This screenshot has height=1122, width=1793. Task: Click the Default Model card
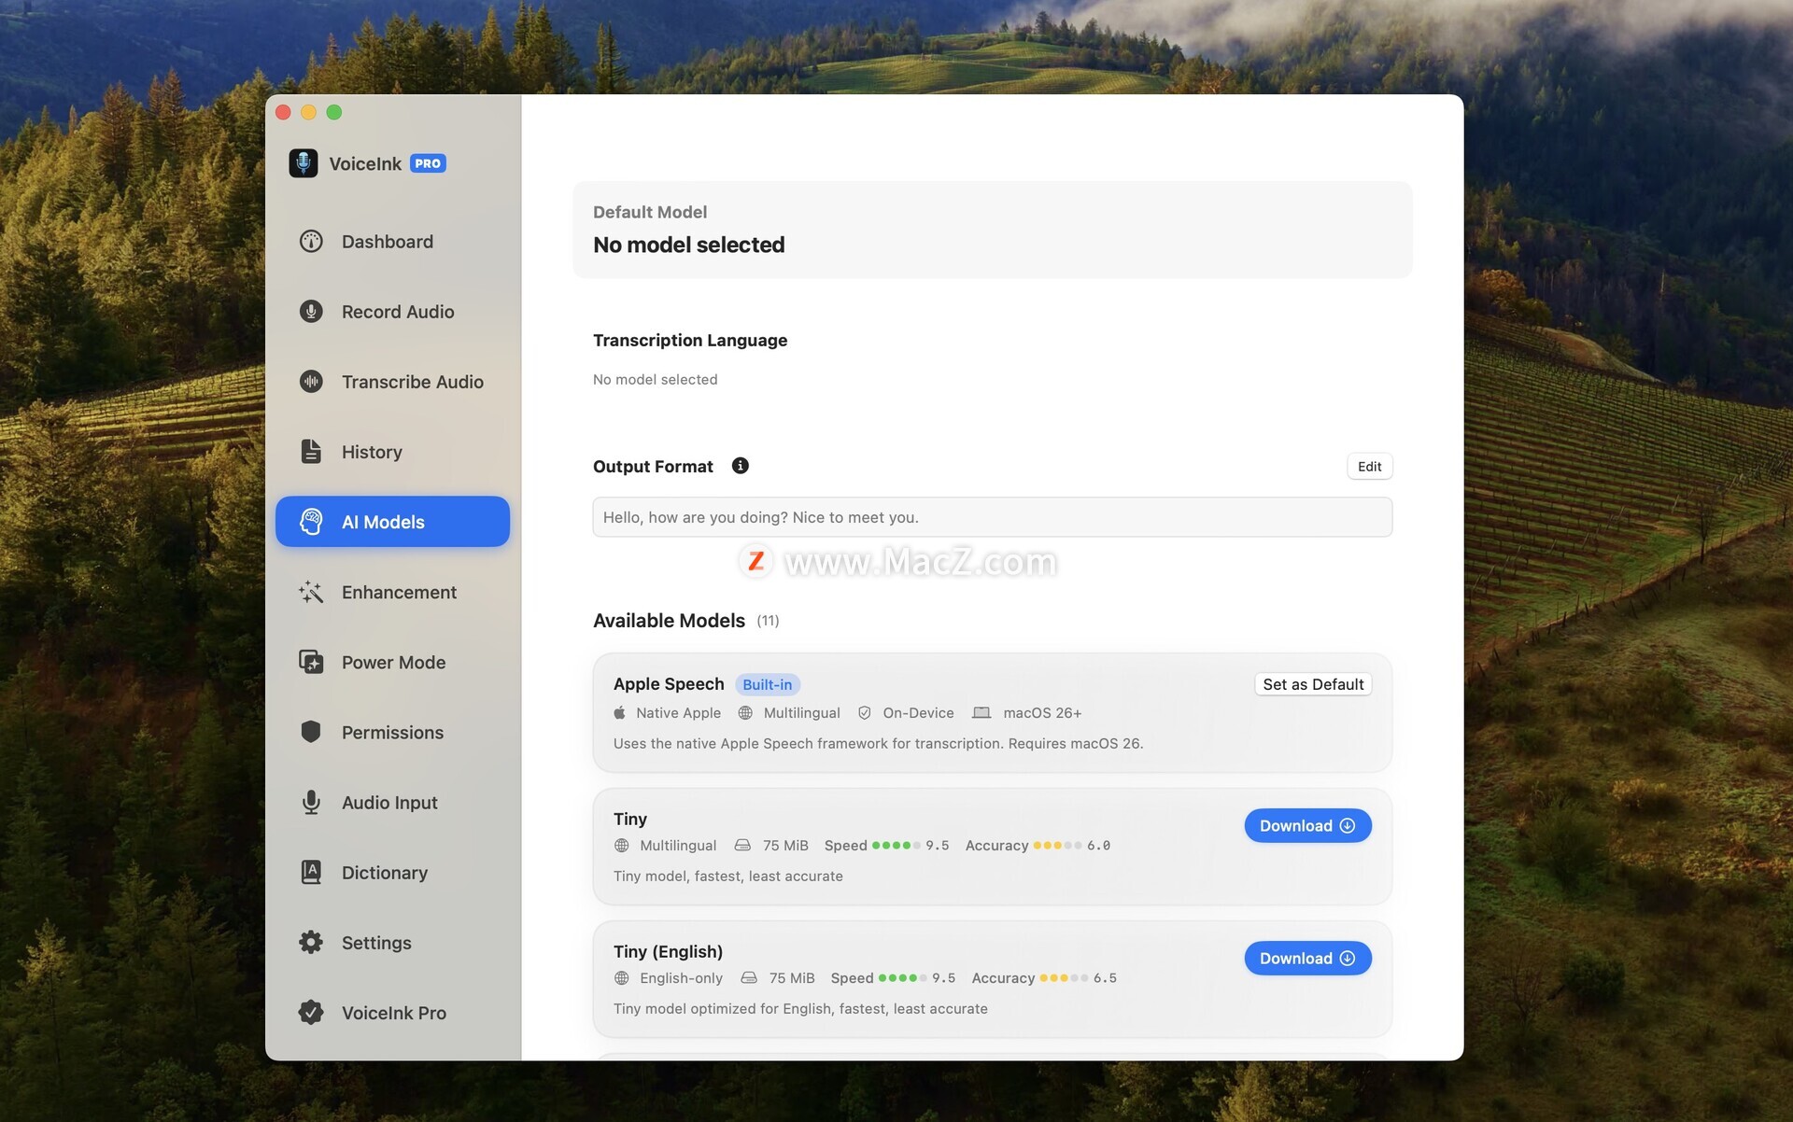click(992, 230)
